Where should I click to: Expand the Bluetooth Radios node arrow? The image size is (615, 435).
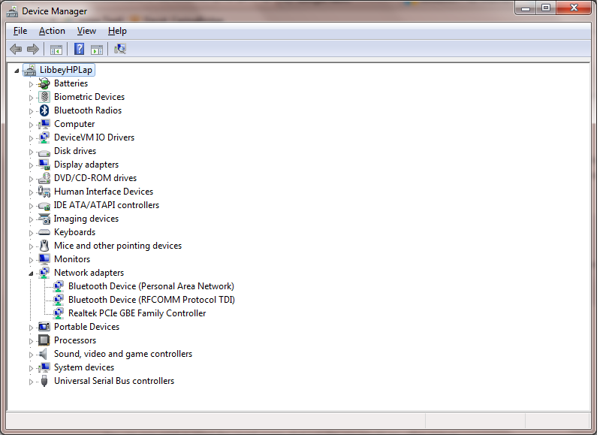tap(31, 111)
